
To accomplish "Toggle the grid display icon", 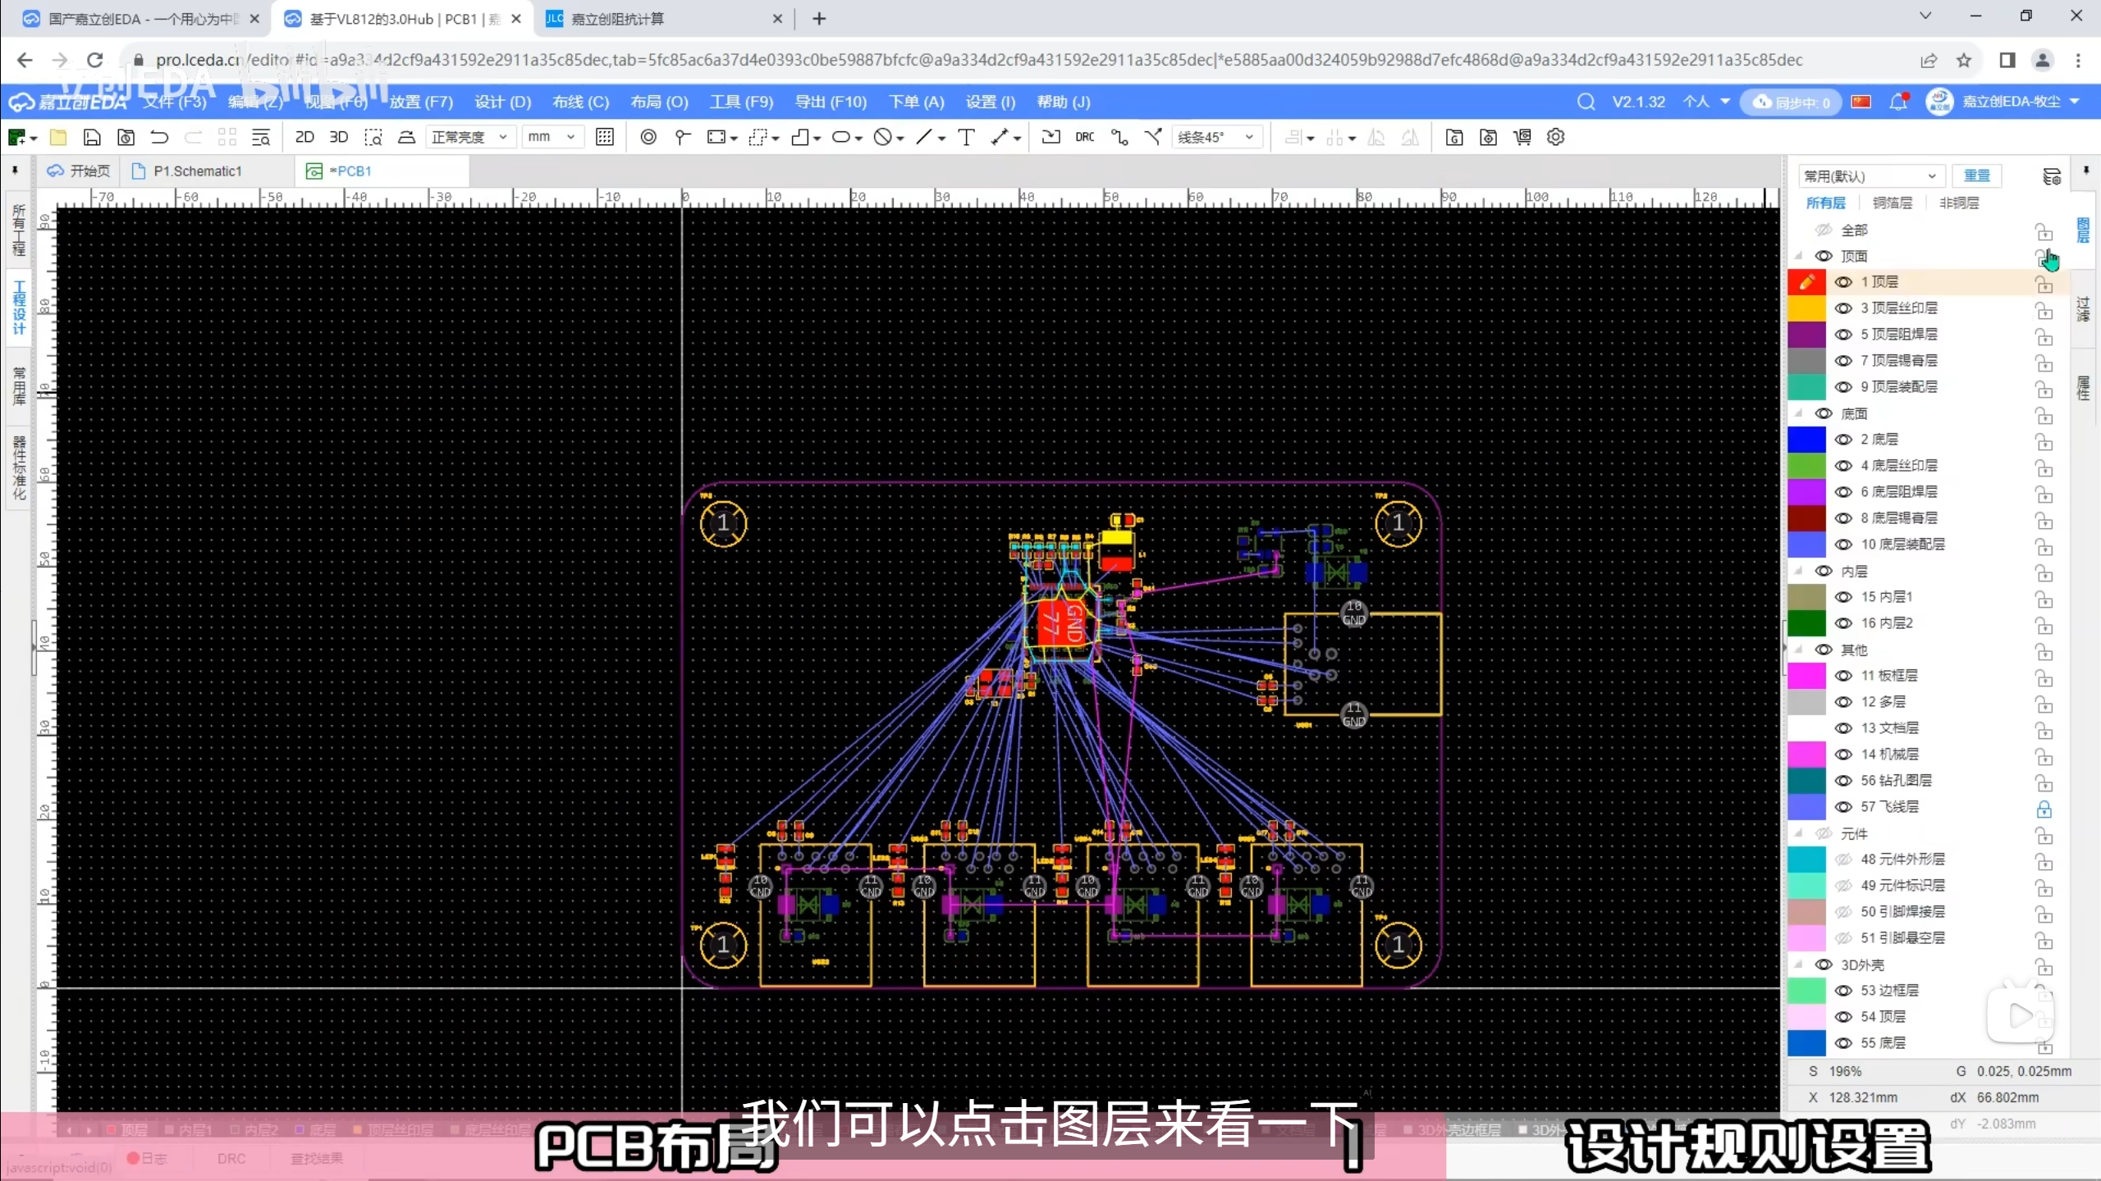I will [x=605, y=137].
